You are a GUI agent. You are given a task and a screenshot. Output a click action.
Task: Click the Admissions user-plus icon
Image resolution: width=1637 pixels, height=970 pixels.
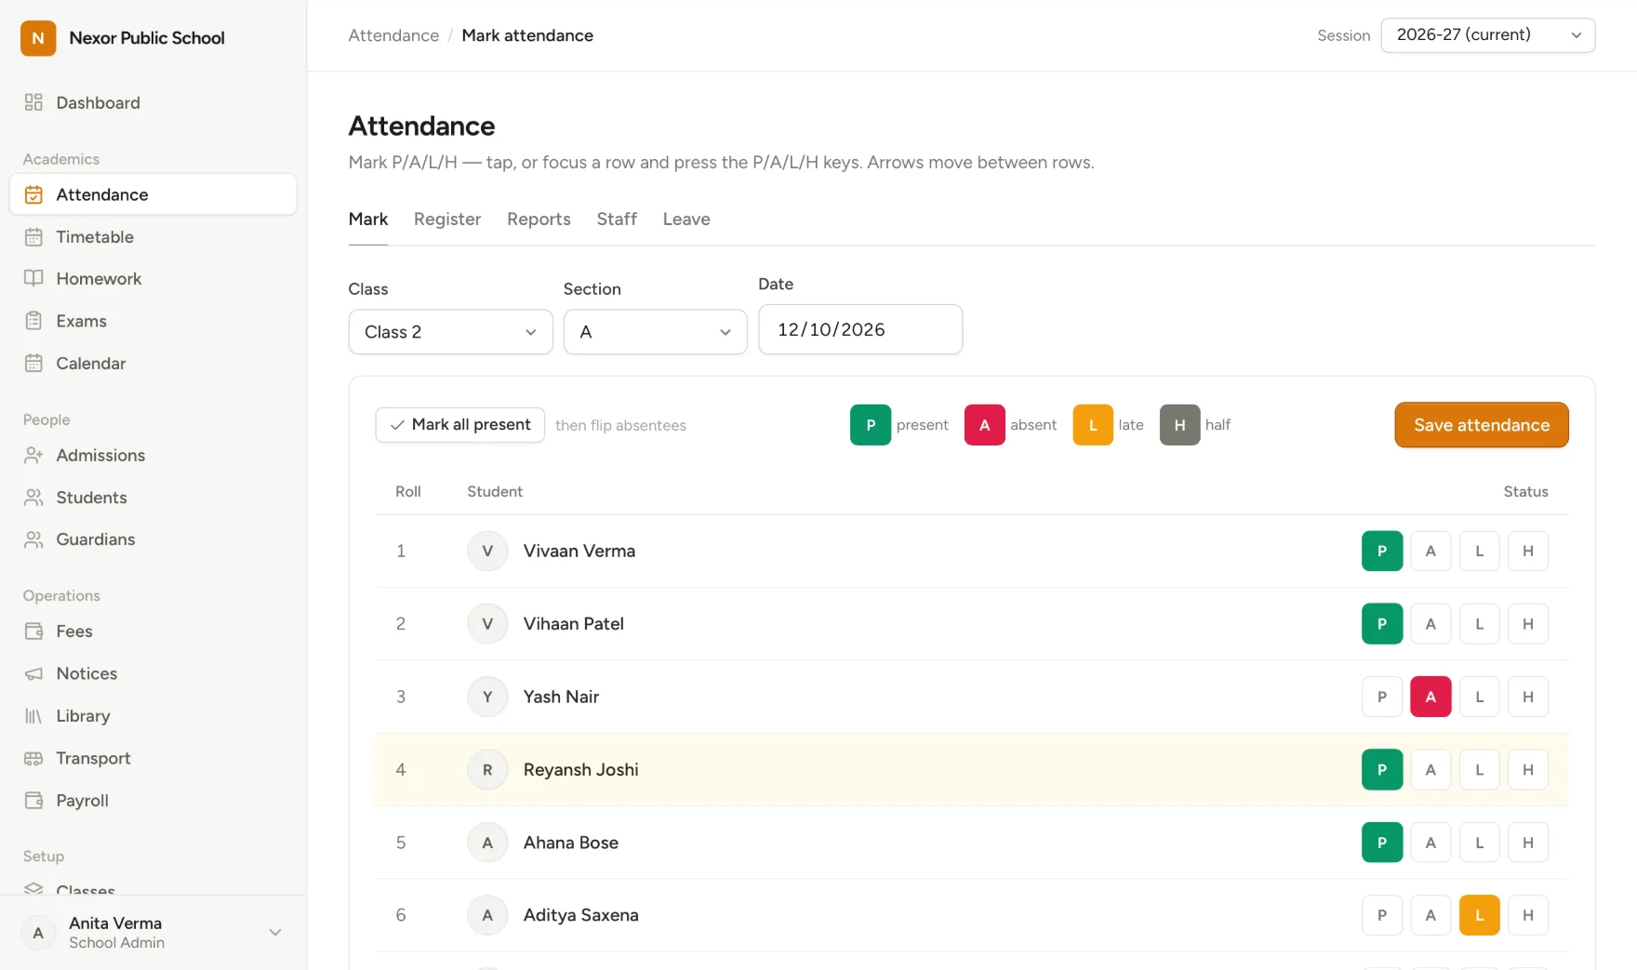[33, 456]
